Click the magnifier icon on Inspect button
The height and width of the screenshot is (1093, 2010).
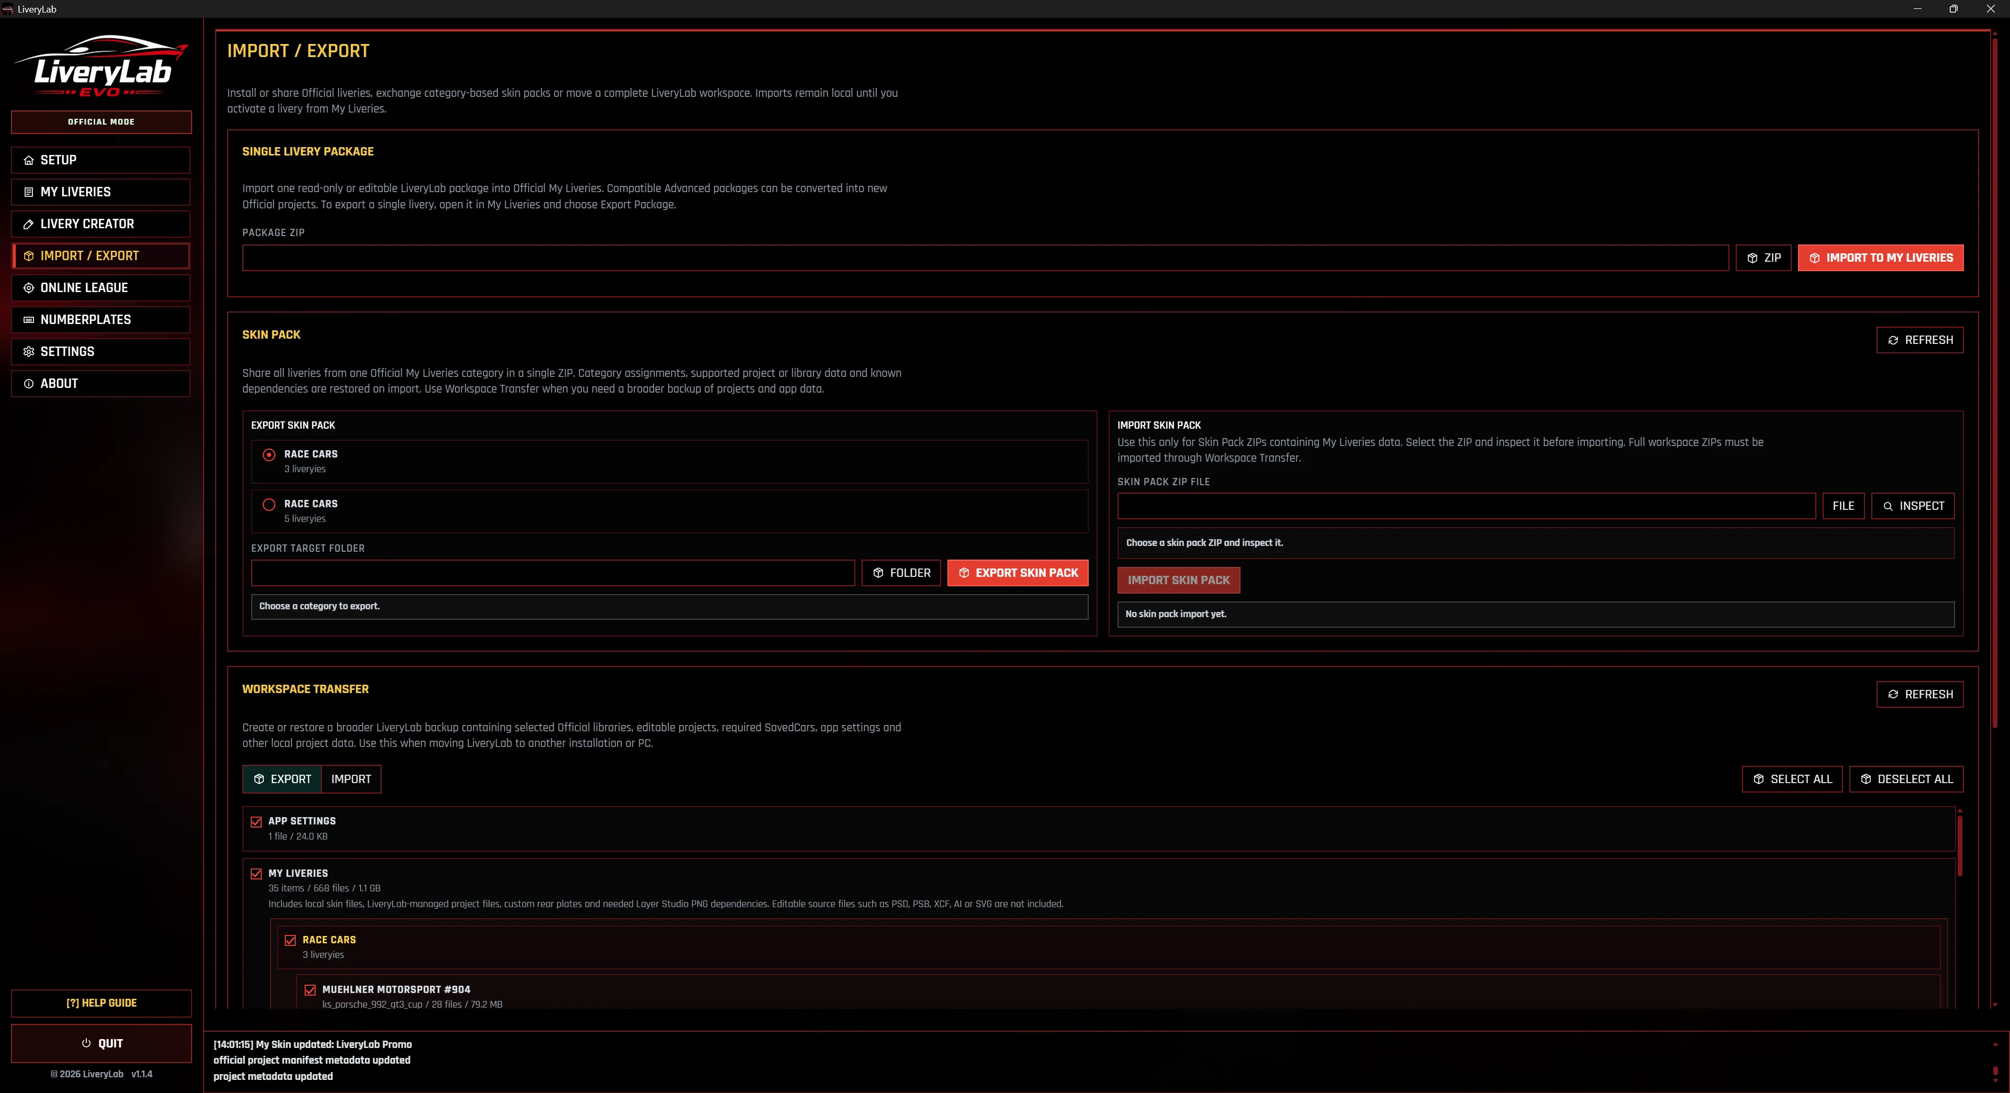[x=1888, y=506]
